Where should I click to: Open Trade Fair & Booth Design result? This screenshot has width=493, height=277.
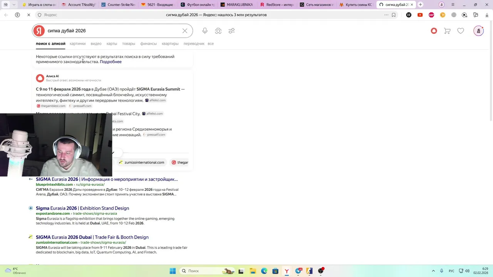pyautogui.click(x=92, y=237)
